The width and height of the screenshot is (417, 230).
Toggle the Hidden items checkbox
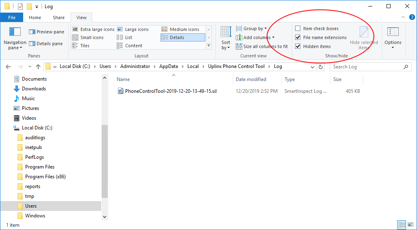coord(298,46)
